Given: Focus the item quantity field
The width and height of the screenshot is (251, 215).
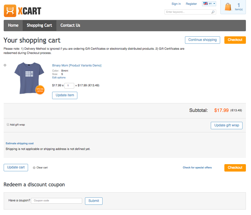Looking at the screenshot, I should pyautogui.click(x=69, y=86).
